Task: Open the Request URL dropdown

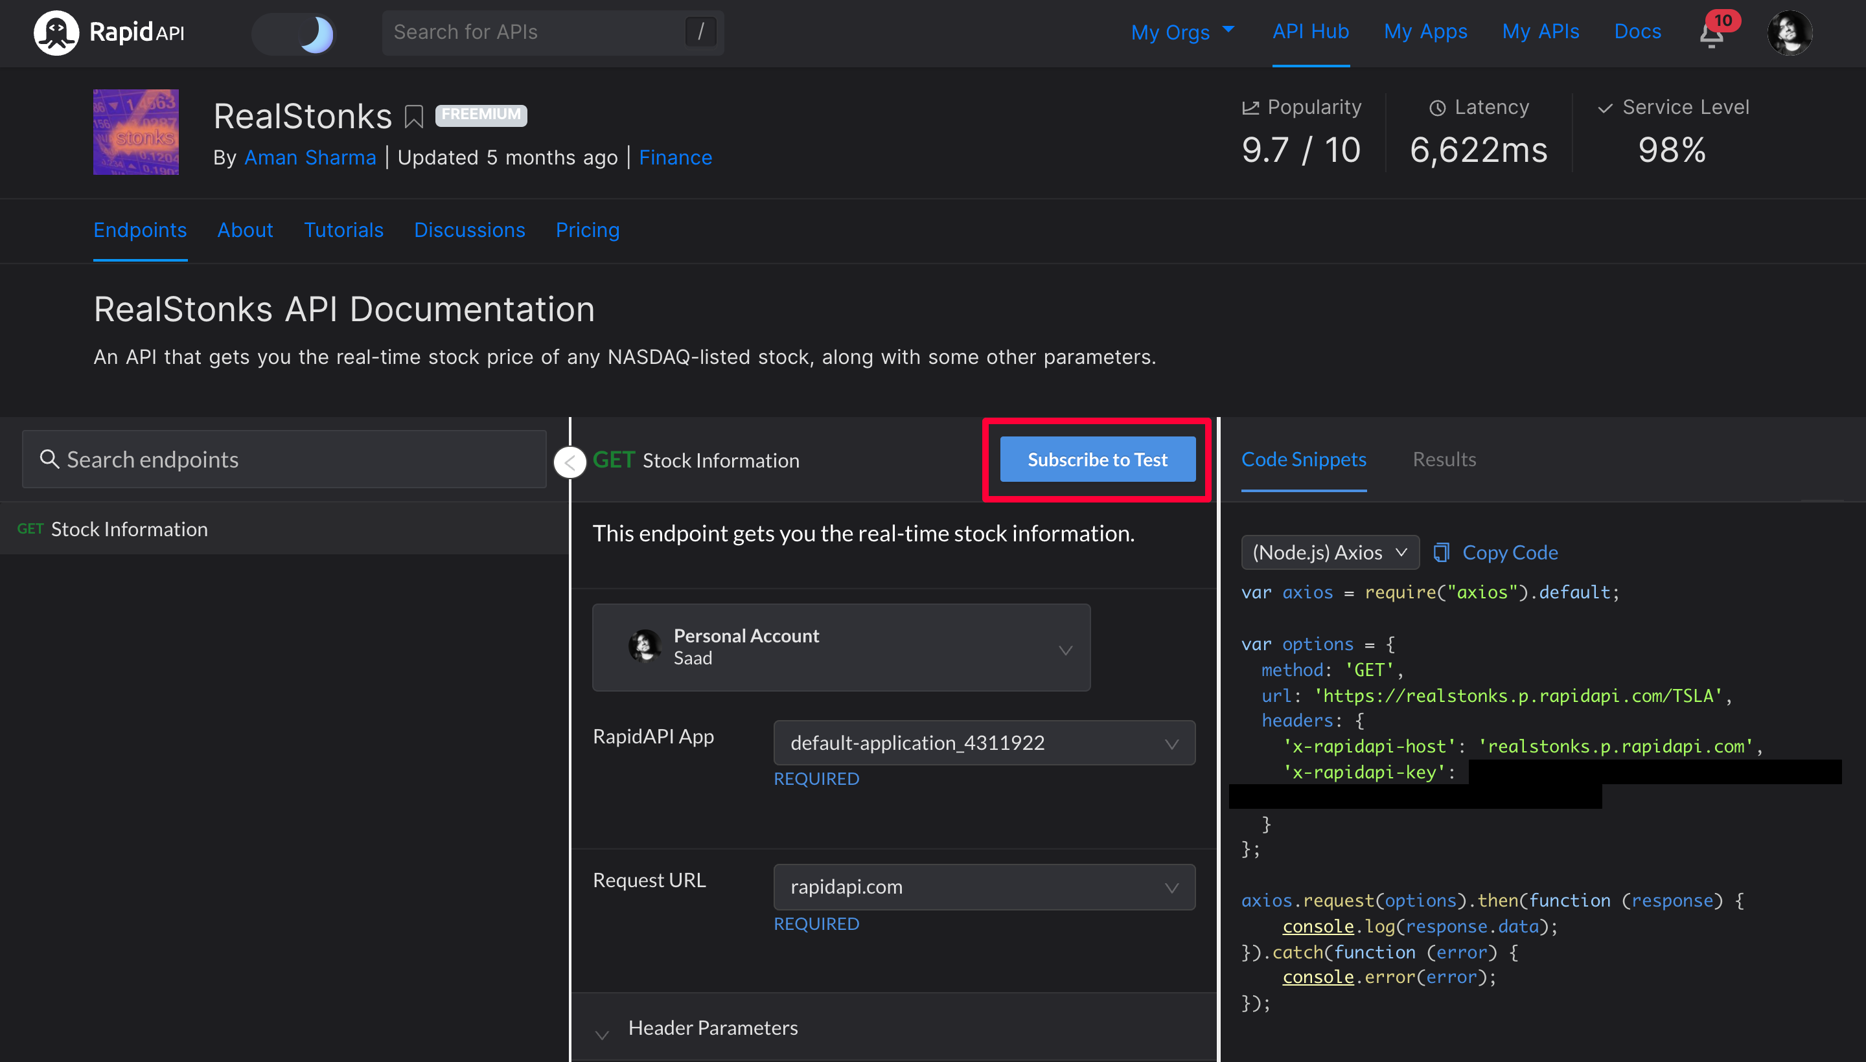Action: pos(983,887)
